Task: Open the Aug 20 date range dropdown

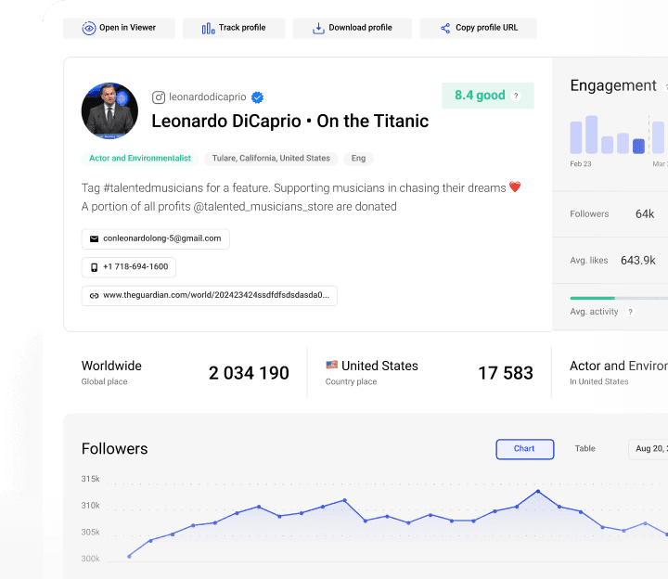Action: click(648, 449)
